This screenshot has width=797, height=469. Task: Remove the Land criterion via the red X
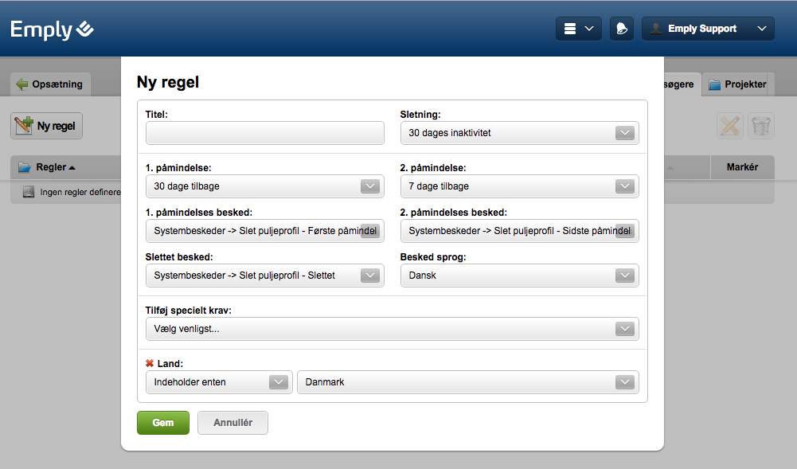coord(149,363)
